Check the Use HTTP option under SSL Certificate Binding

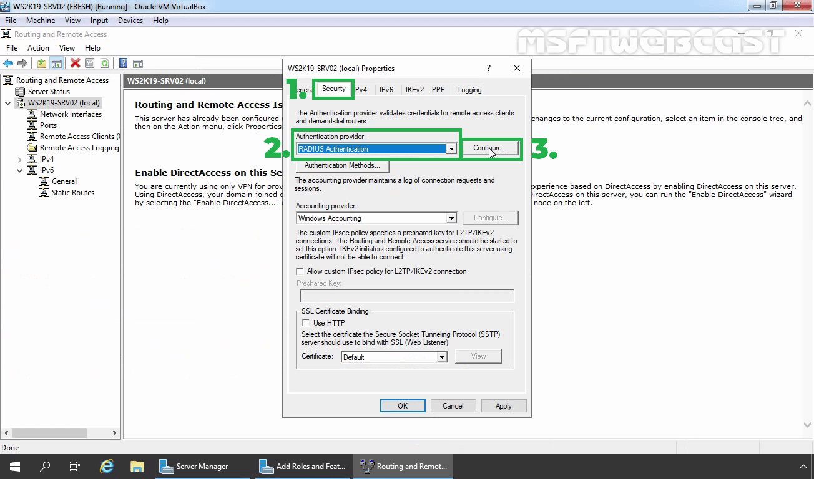[305, 322]
